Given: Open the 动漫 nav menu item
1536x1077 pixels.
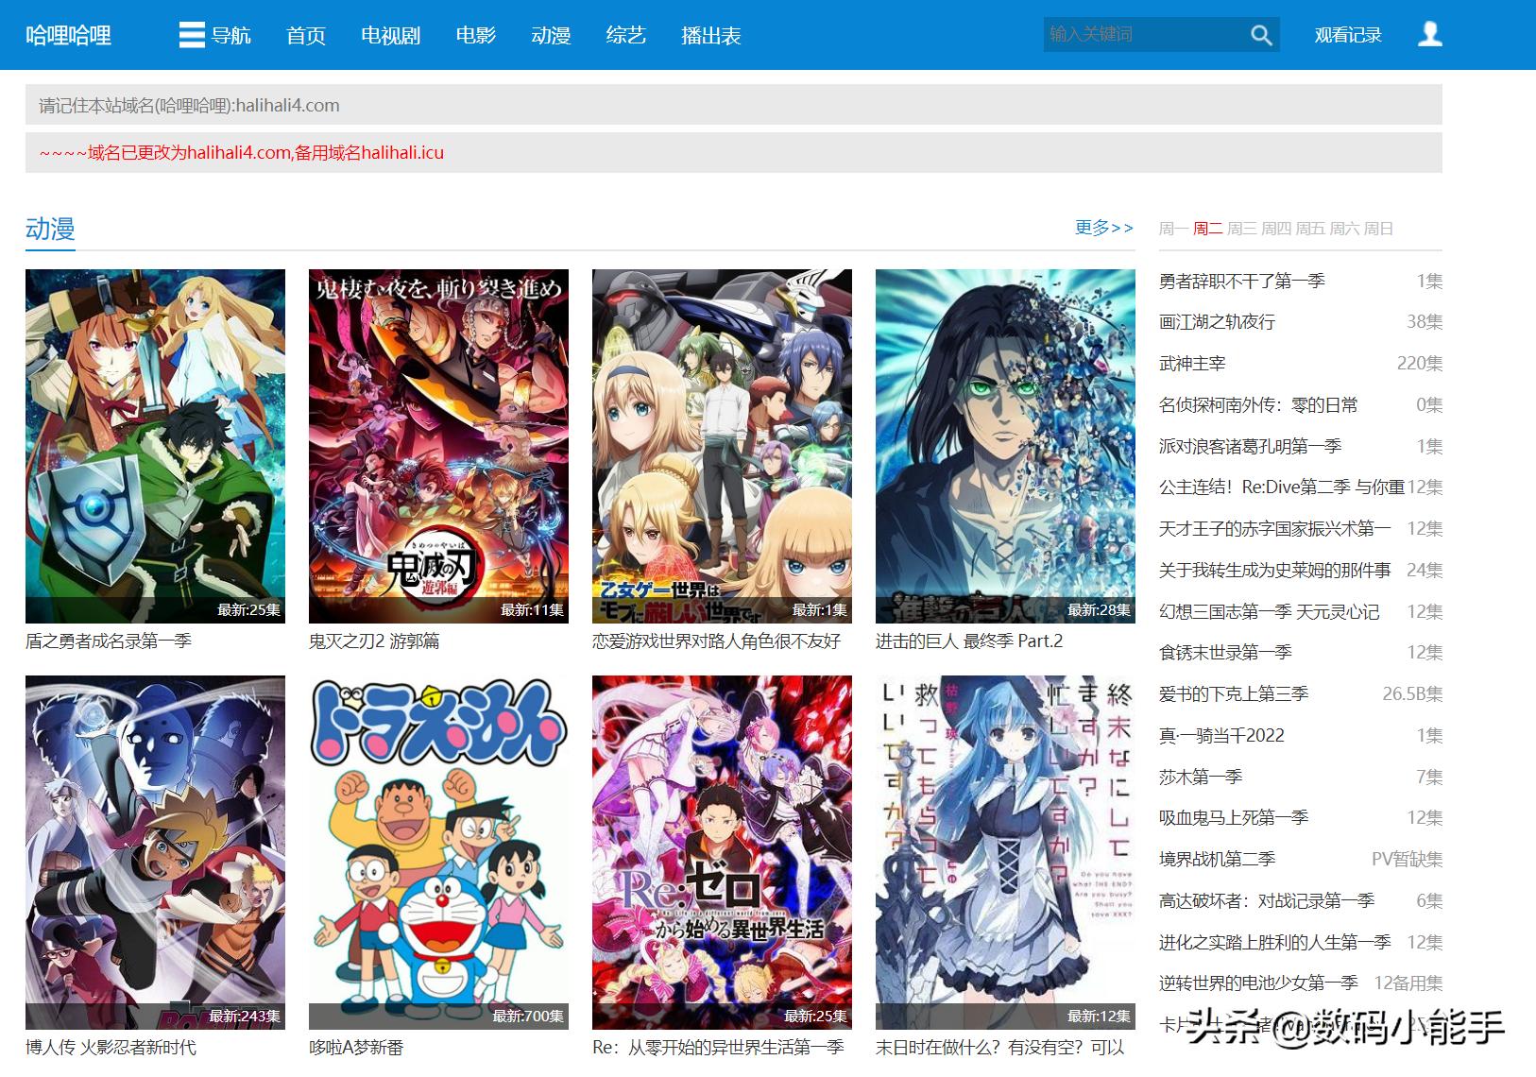Looking at the screenshot, I should pyautogui.click(x=551, y=36).
